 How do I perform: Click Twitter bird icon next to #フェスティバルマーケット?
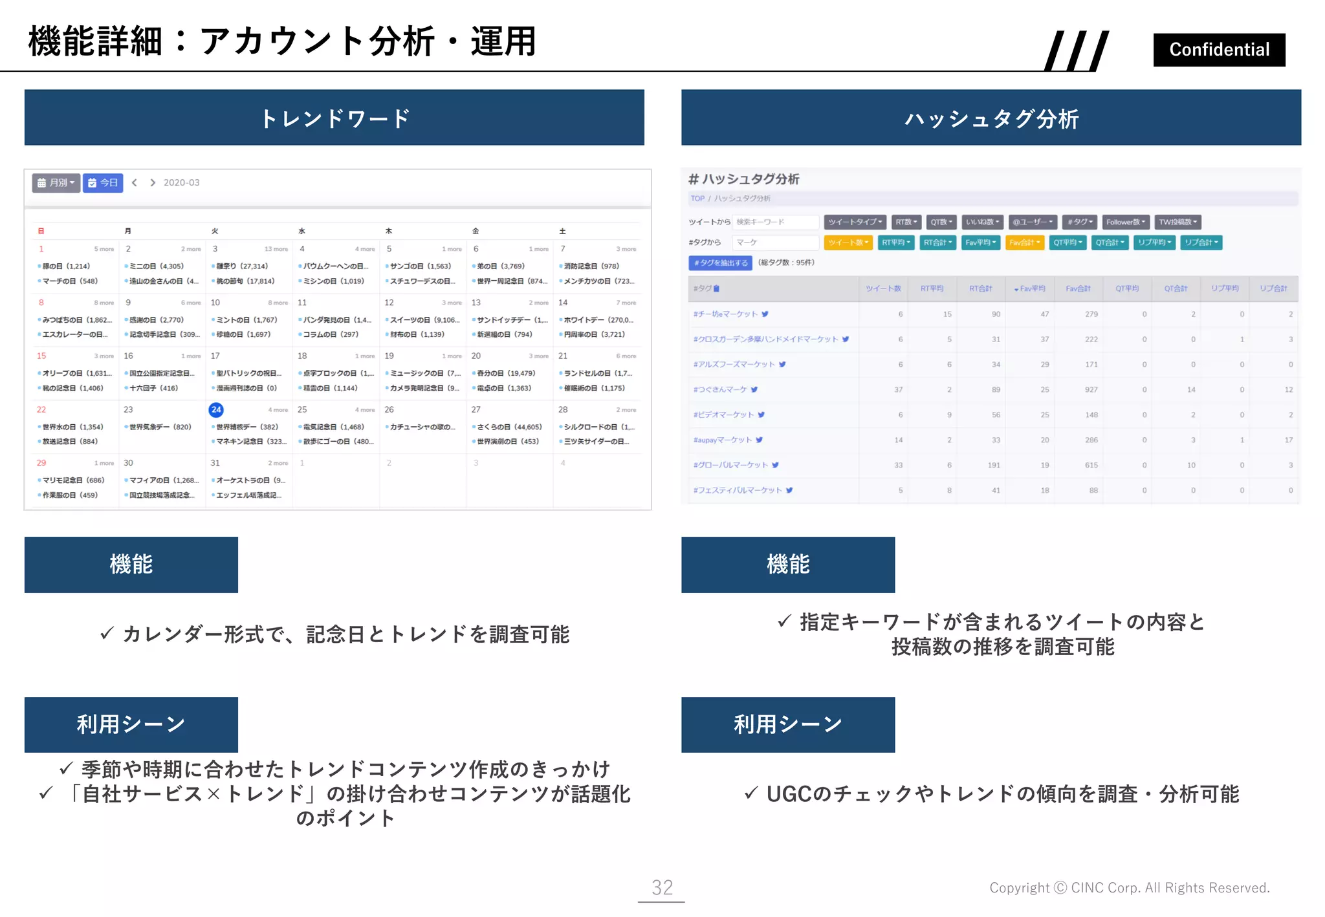point(789,490)
